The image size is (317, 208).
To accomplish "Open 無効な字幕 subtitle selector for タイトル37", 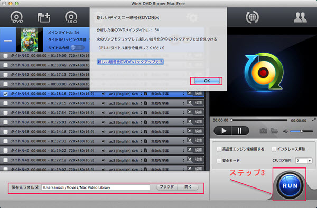I will click(x=167, y=122).
